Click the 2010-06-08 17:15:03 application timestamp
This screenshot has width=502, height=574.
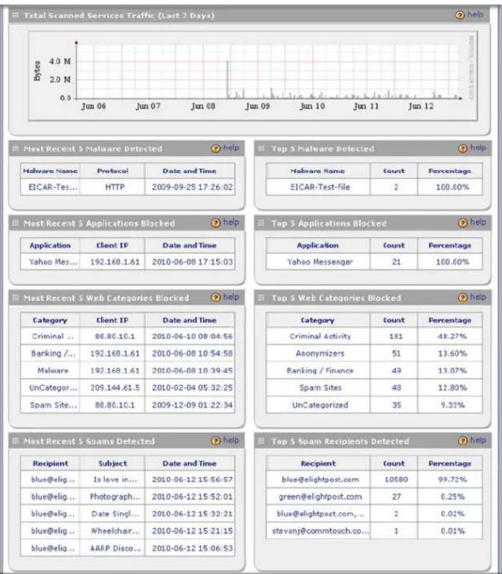point(192,262)
